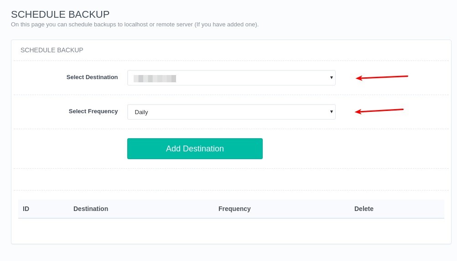Click the page description about localhost backups
457x261 pixels.
[x=135, y=25]
